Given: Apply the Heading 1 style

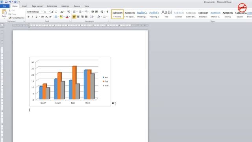Looking at the screenshot, I should [x=142, y=14].
